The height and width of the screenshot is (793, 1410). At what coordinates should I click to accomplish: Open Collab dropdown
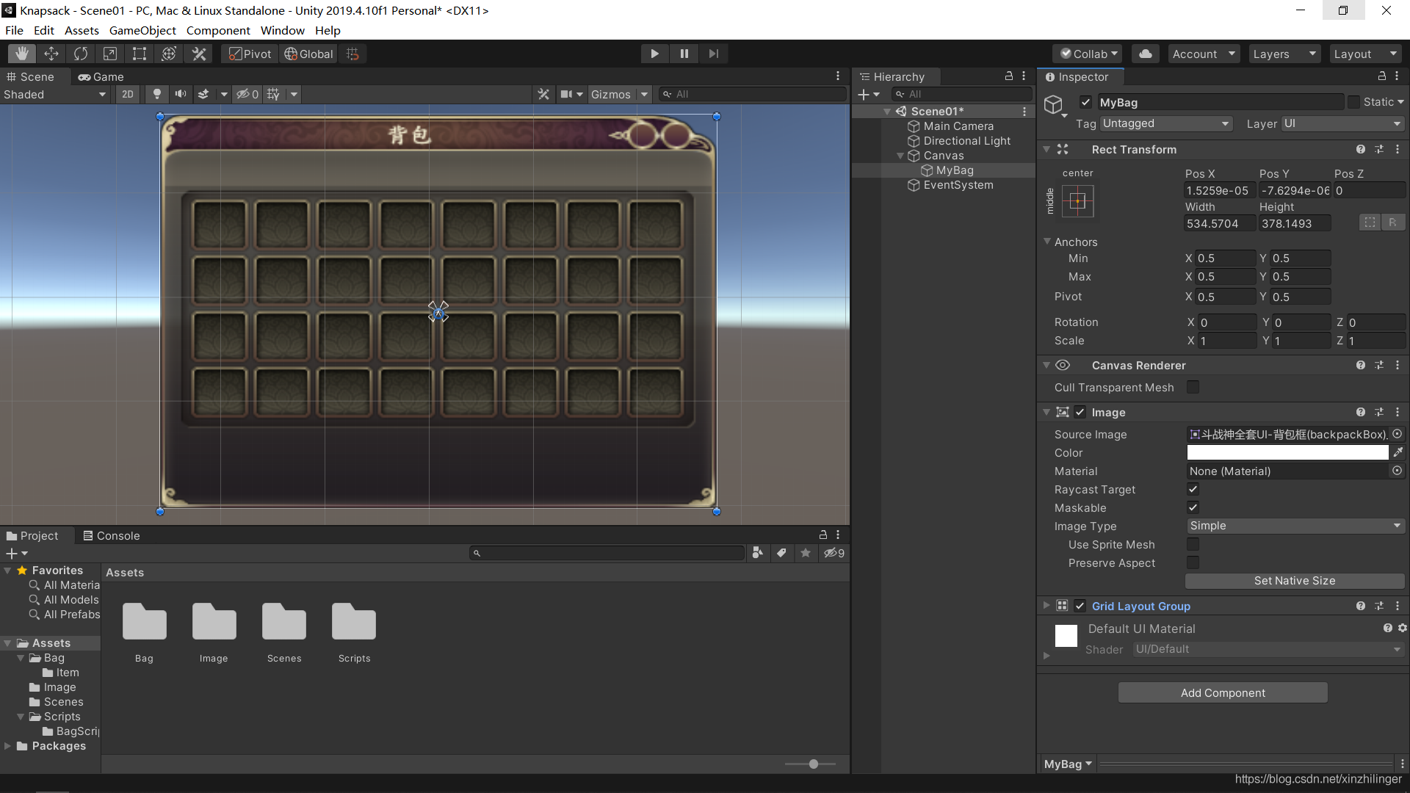coord(1089,54)
